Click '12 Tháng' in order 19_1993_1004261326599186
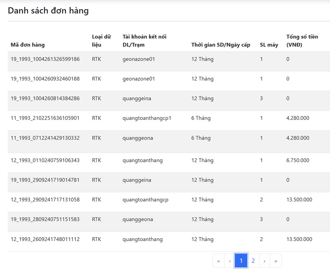This screenshot has width=330, height=269. [x=203, y=59]
